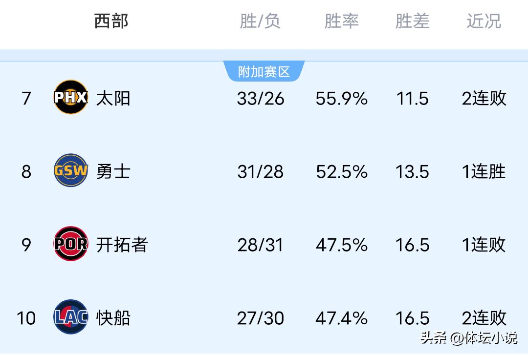Click the Warriors 52.5% win rate
Viewport: 528px width, 355px height.
pyautogui.click(x=341, y=172)
